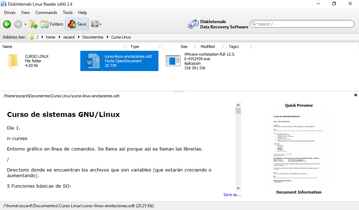Go up one folder level icon
The image size is (359, 210).
(x=34, y=24)
